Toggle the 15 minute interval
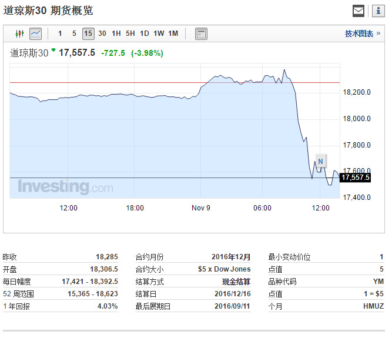Viewport: 392px width, 338px height. pos(88,34)
